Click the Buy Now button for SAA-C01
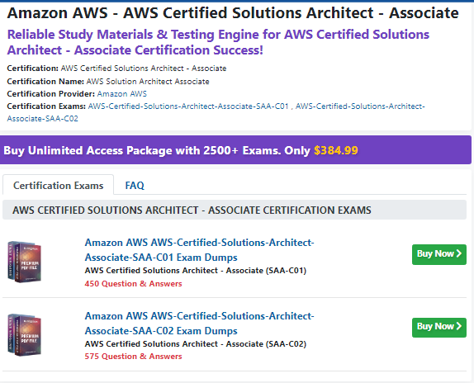The image size is (474, 383). click(439, 254)
